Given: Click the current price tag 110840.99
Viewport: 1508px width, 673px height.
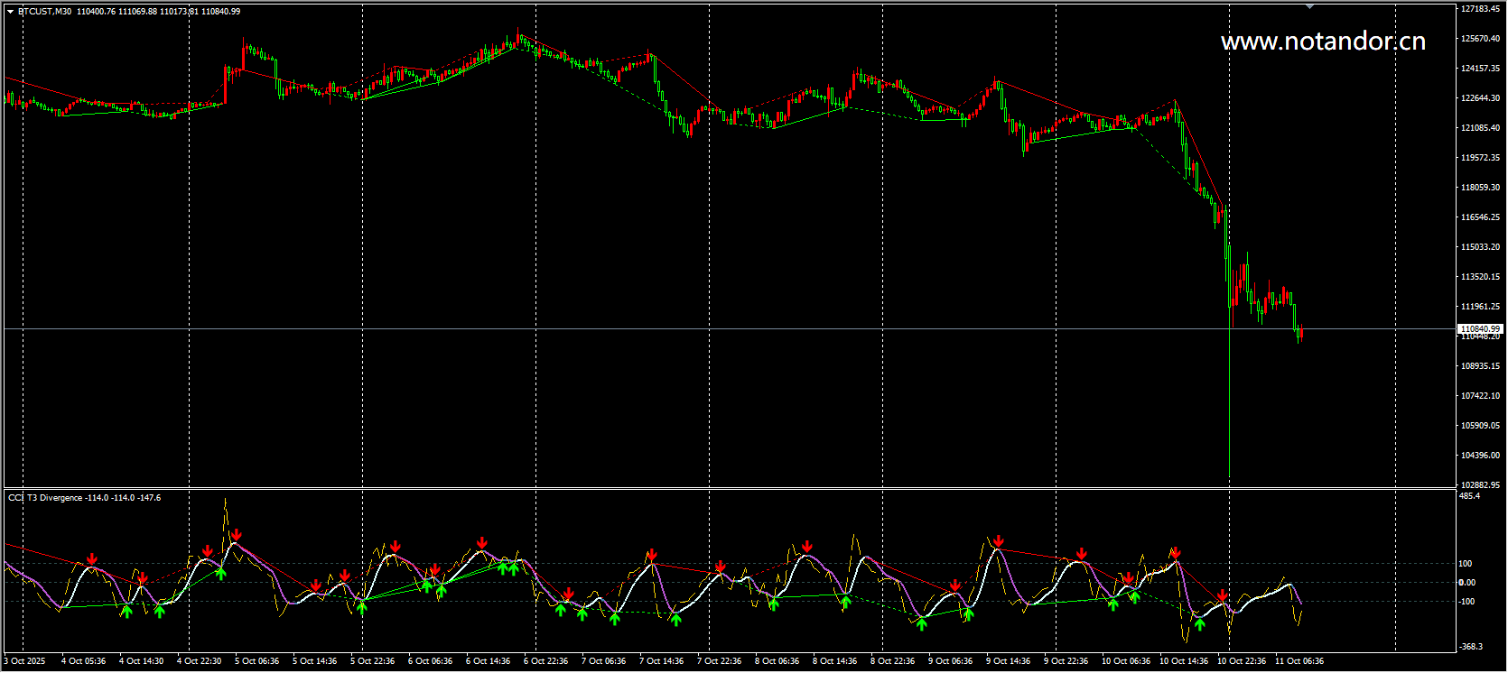Looking at the screenshot, I should click(x=1480, y=329).
